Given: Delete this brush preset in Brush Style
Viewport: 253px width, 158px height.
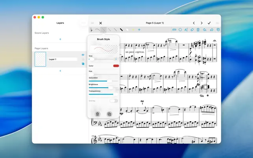Looking at the screenshot, I should pos(98,114).
